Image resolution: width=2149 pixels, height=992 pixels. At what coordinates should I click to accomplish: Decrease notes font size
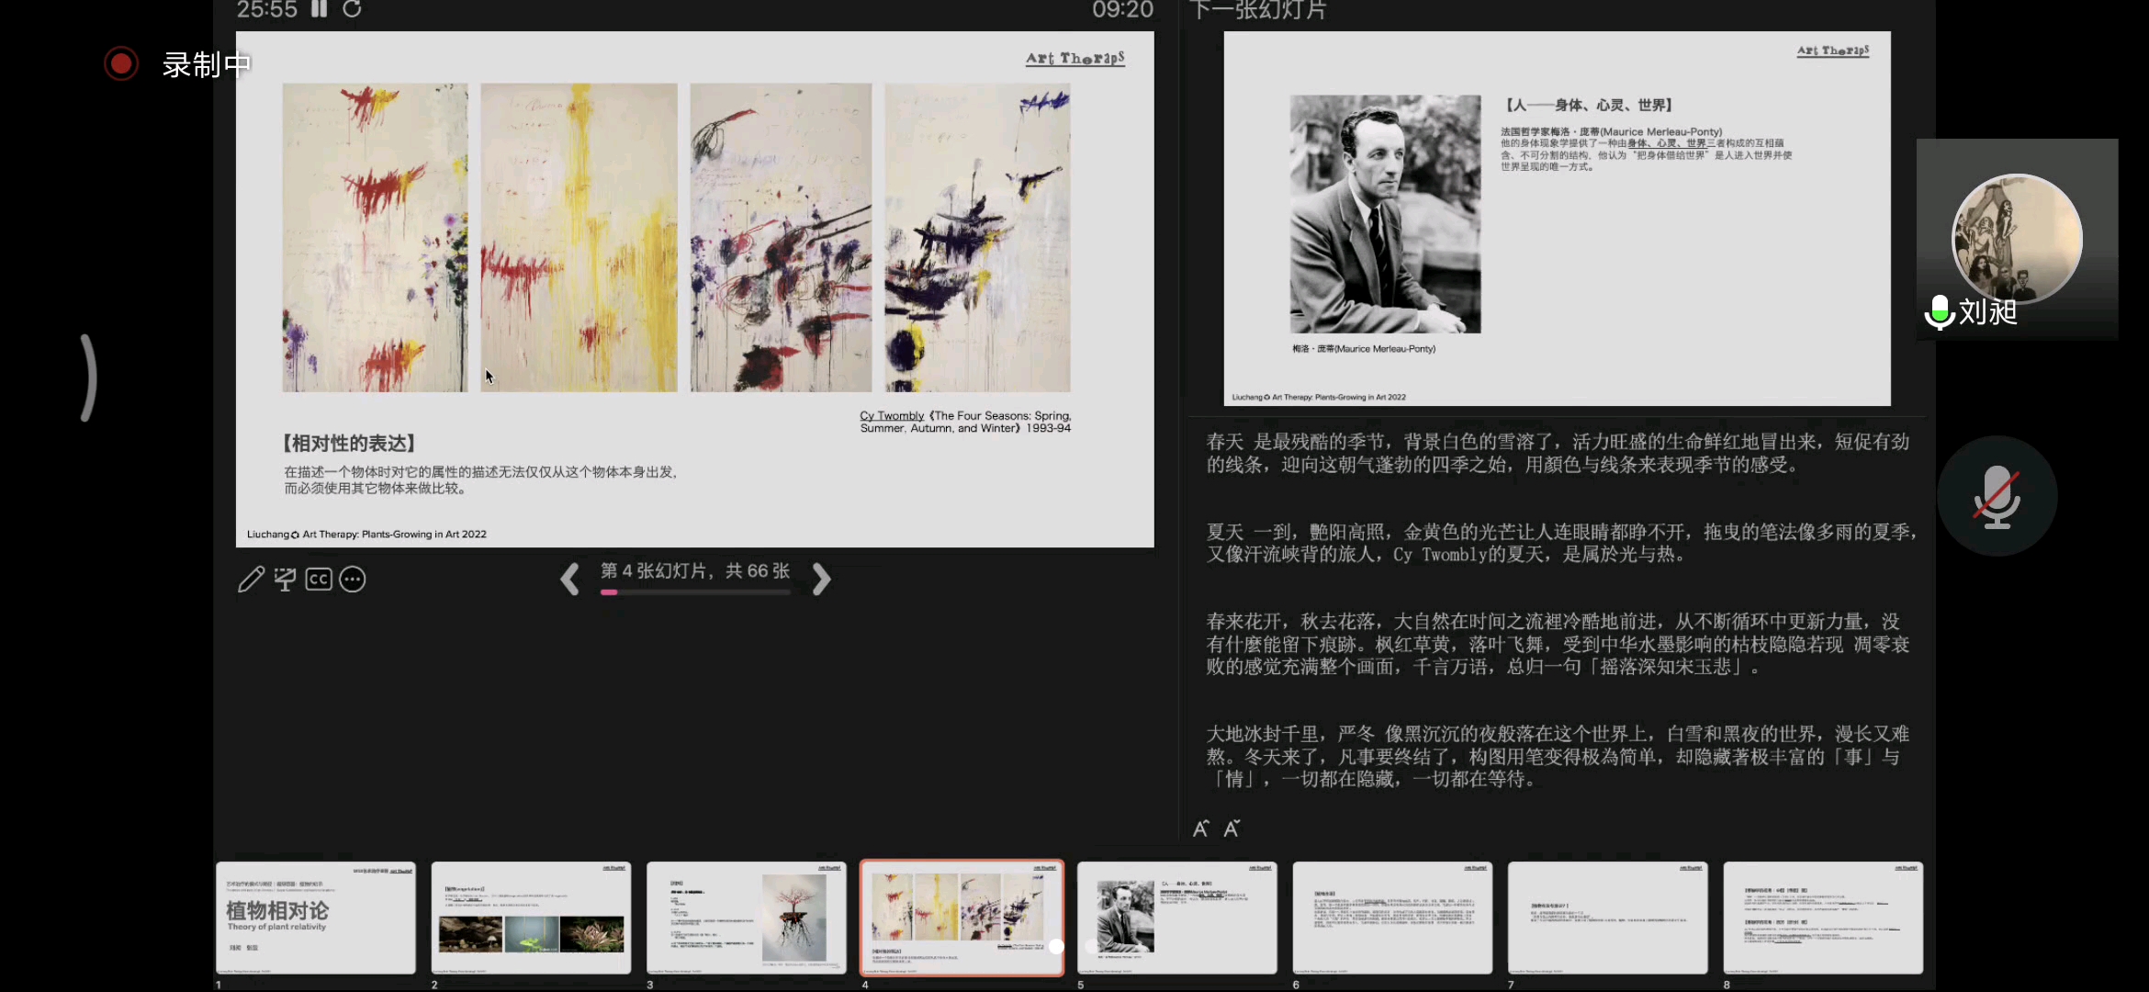(x=1232, y=829)
